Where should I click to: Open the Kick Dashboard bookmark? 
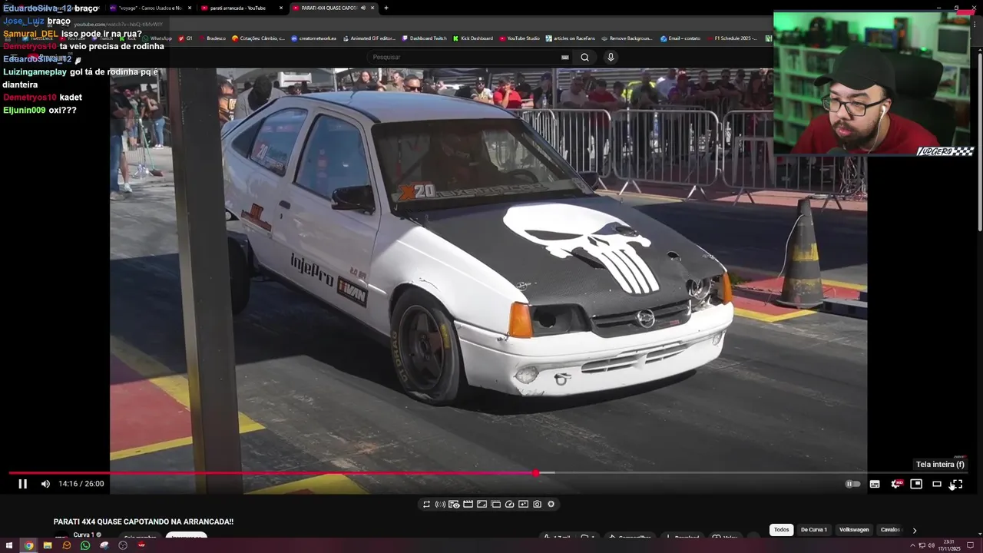[473, 38]
